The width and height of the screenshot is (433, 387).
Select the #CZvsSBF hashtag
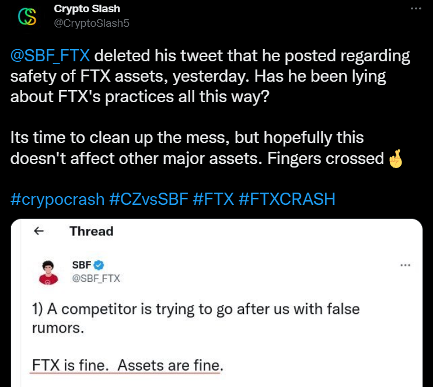click(147, 199)
